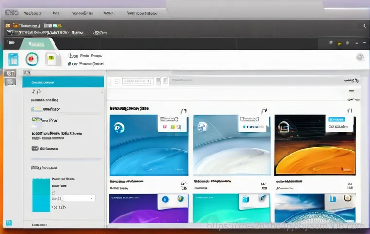Click the top gray icon in left strip
Viewport: 370px width, 234px height.
coord(10,73)
